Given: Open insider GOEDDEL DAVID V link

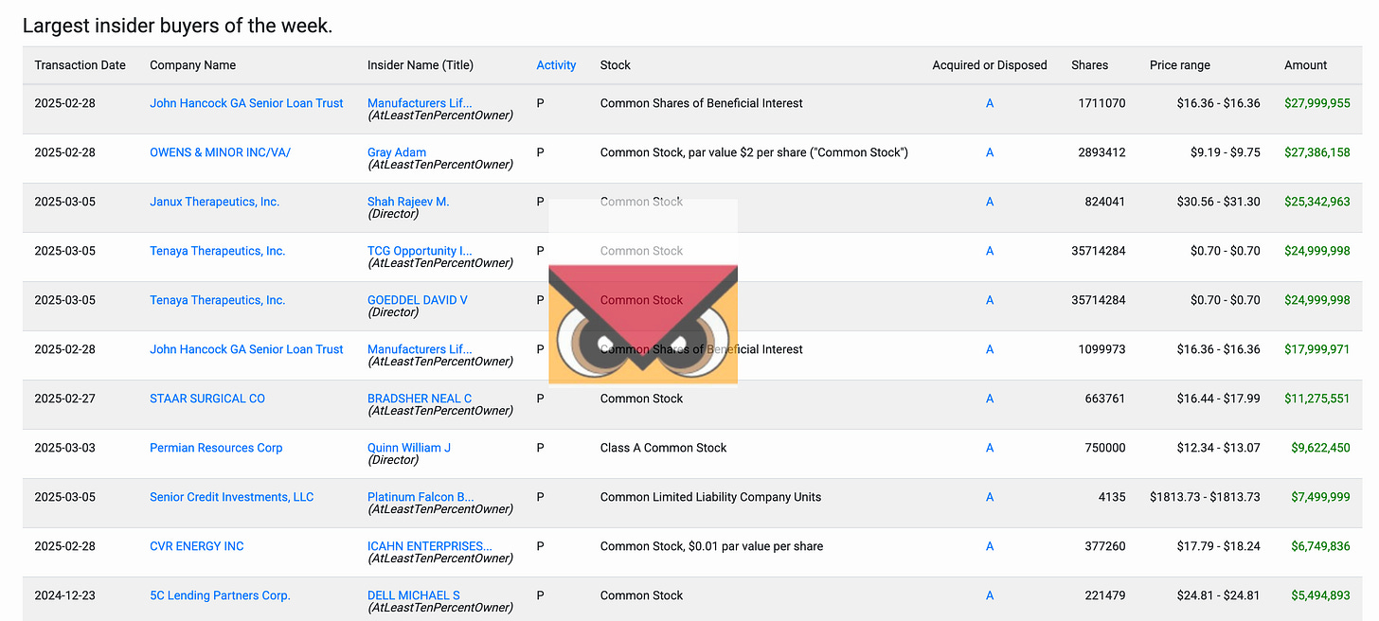Looking at the screenshot, I should [418, 300].
